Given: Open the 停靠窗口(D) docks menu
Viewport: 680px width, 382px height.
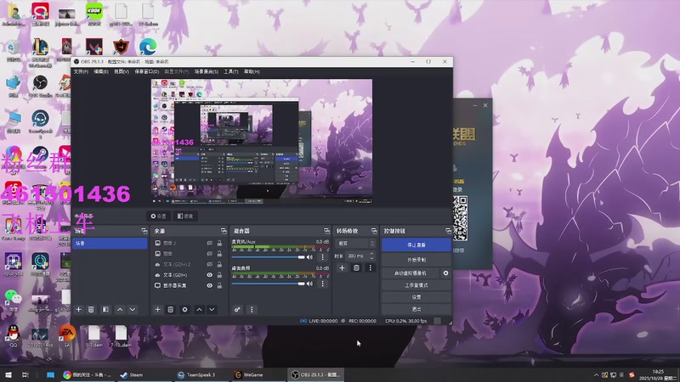Looking at the screenshot, I should pyautogui.click(x=146, y=72).
